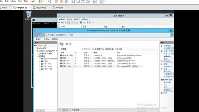Select the start page tree node
The width and height of the screenshot is (199, 112).
(x=42, y=48)
